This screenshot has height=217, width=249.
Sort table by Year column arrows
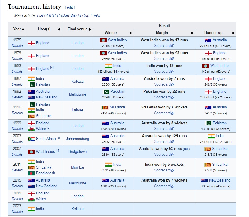pos(23,29)
